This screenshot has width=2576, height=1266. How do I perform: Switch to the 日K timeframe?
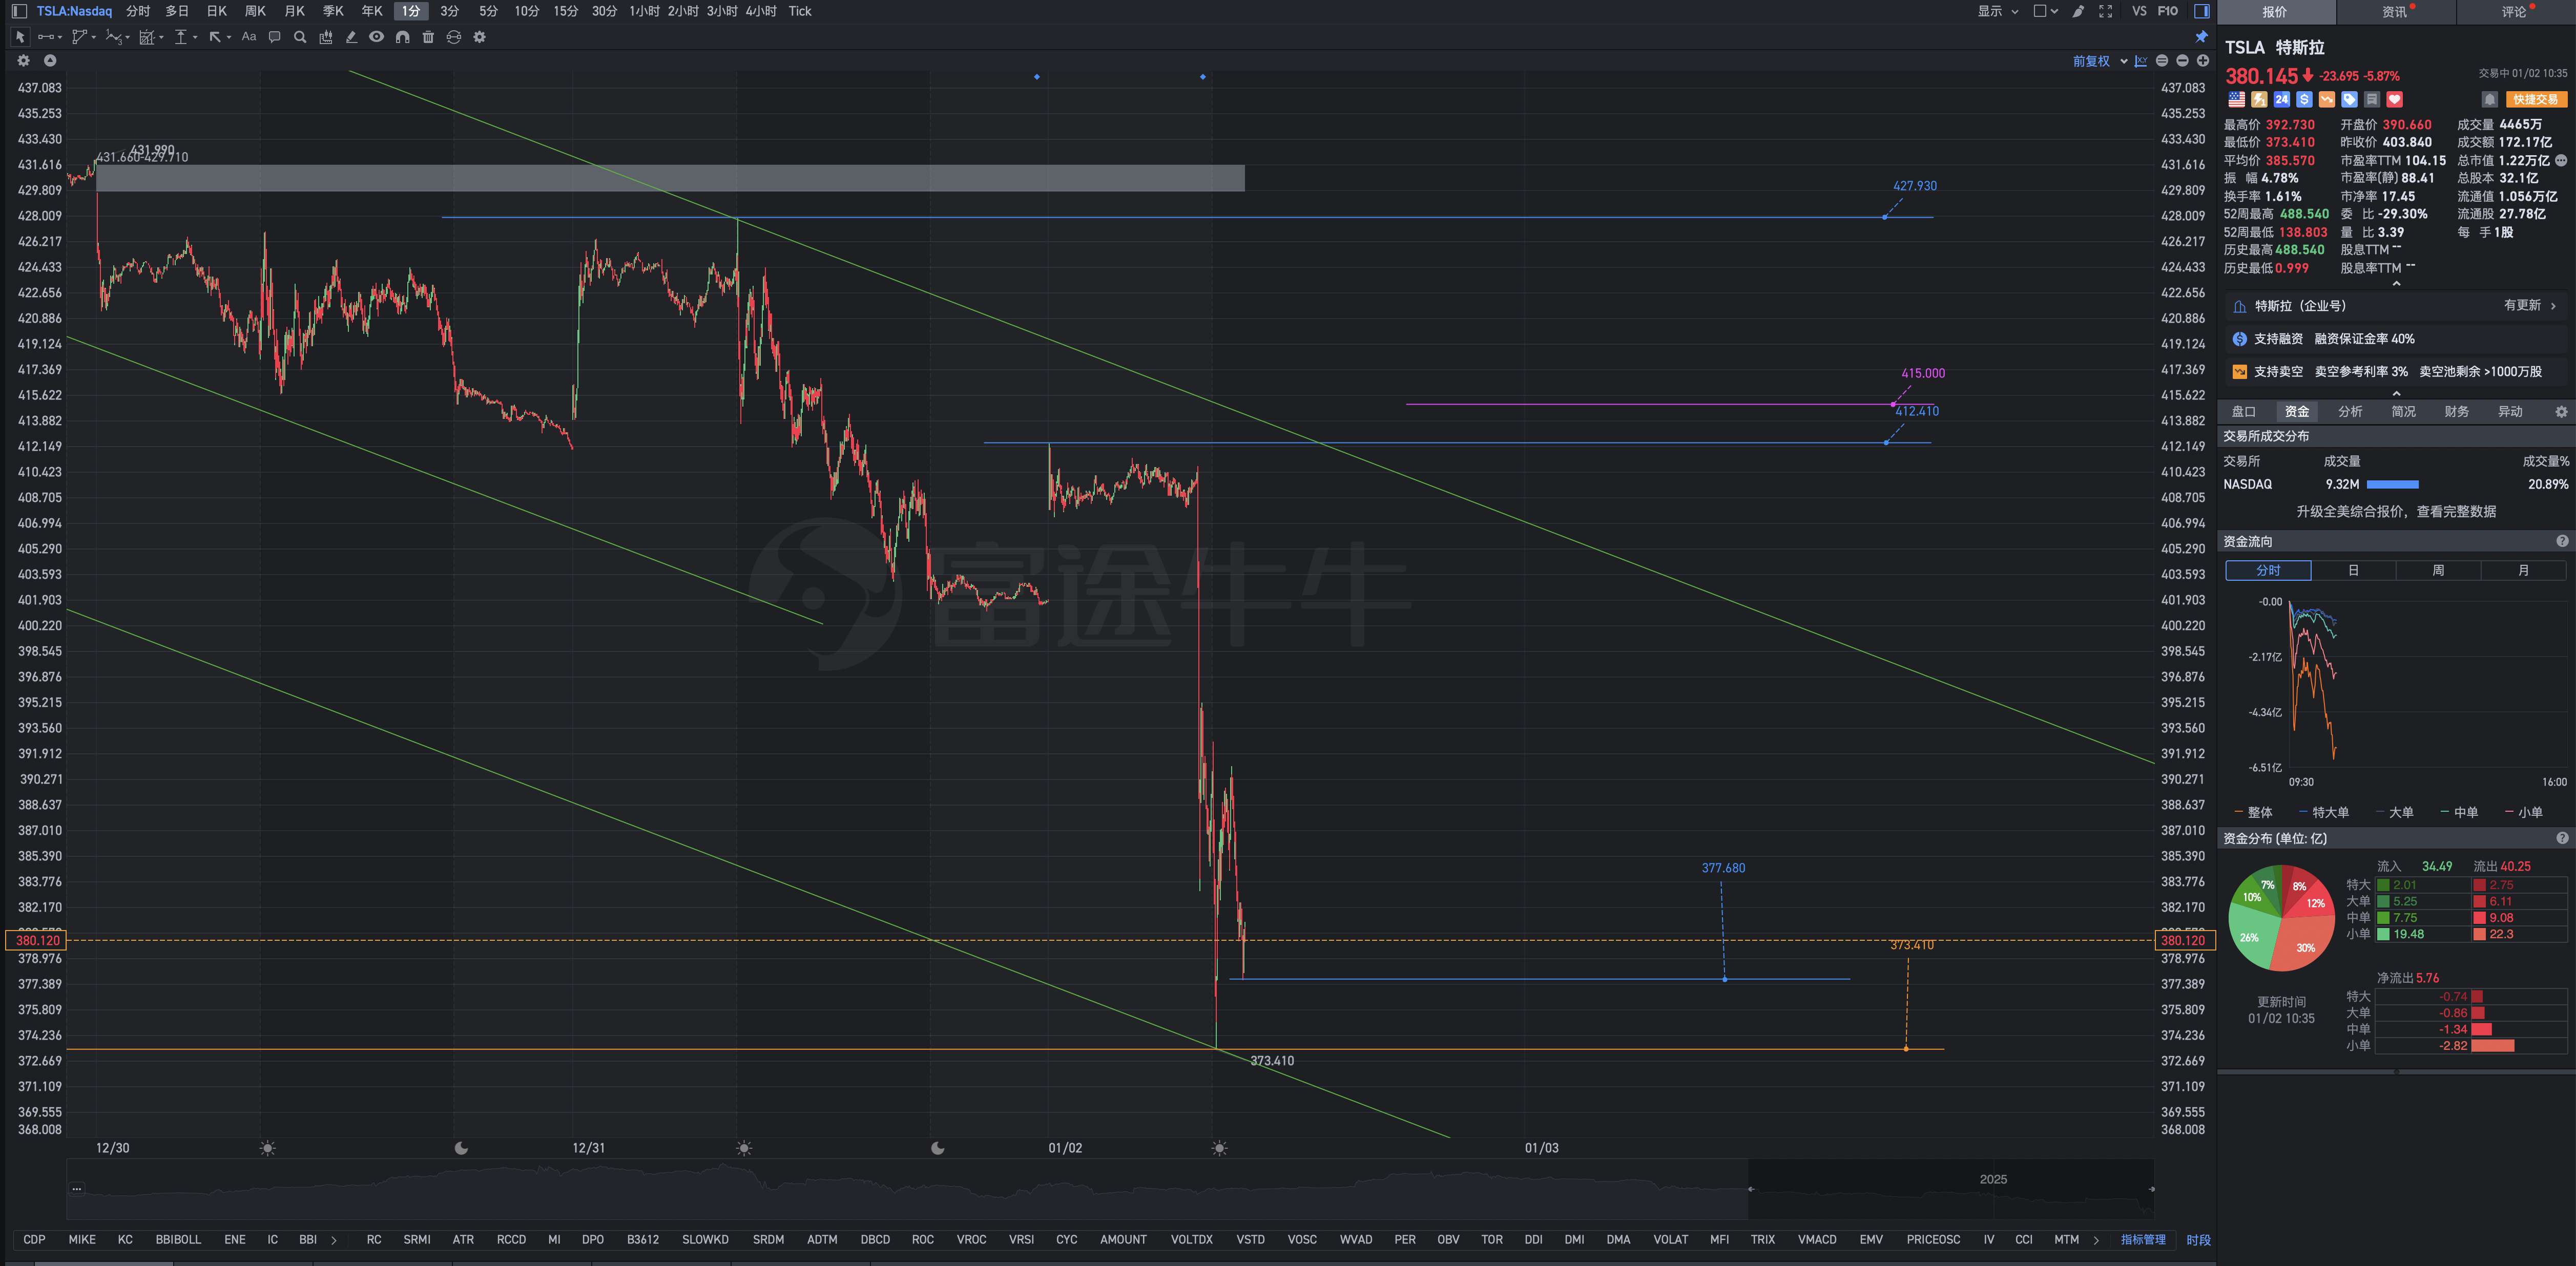pos(217,11)
